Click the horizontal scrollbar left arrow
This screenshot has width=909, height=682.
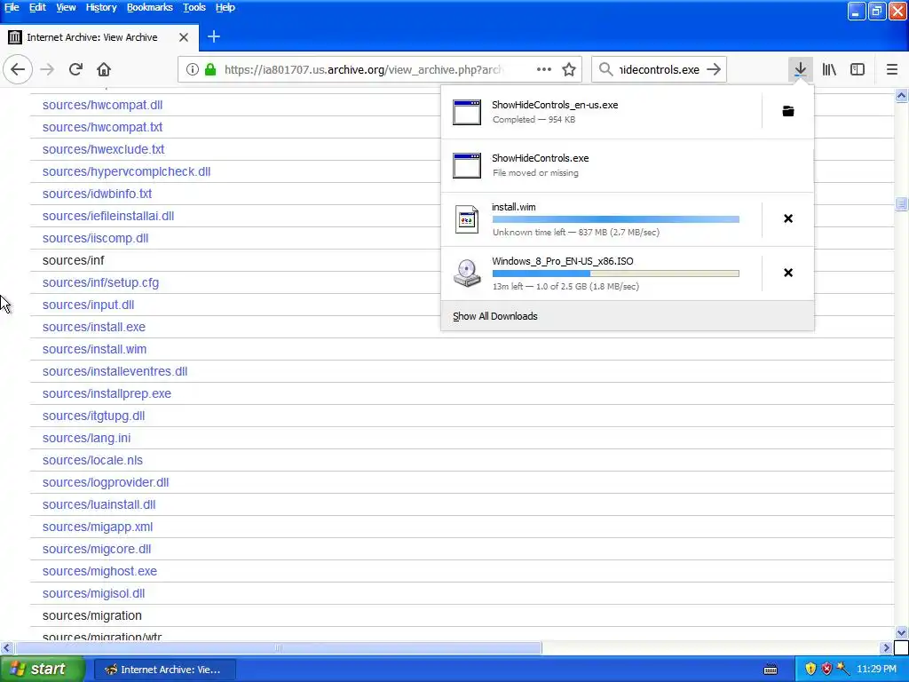coord(7,647)
